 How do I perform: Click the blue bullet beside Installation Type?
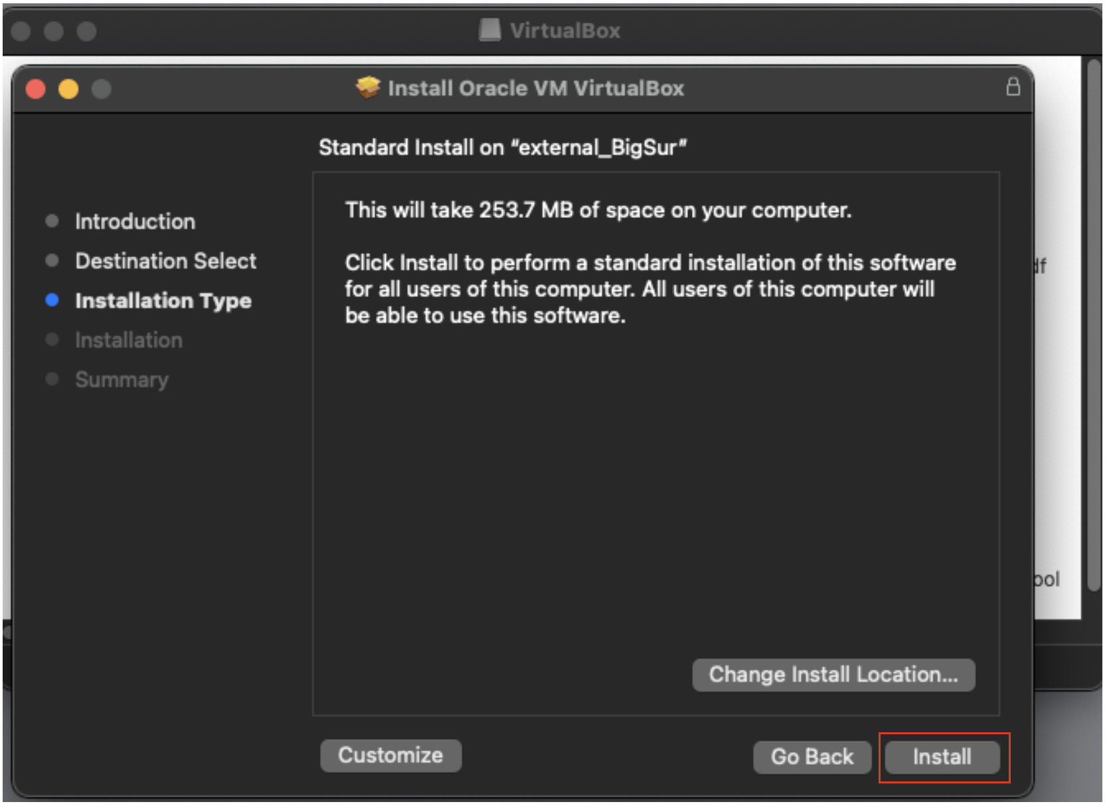pos(52,300)
